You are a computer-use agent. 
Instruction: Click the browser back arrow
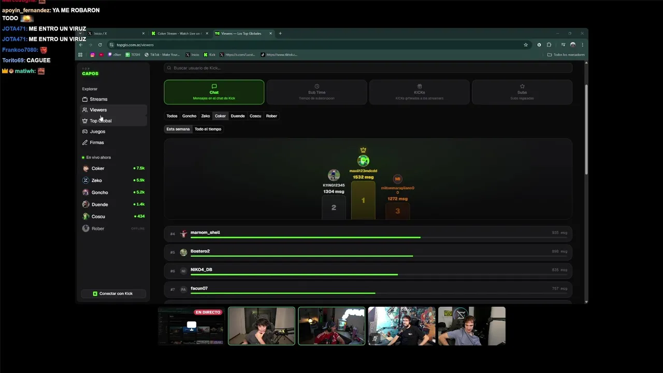[81, 45]
